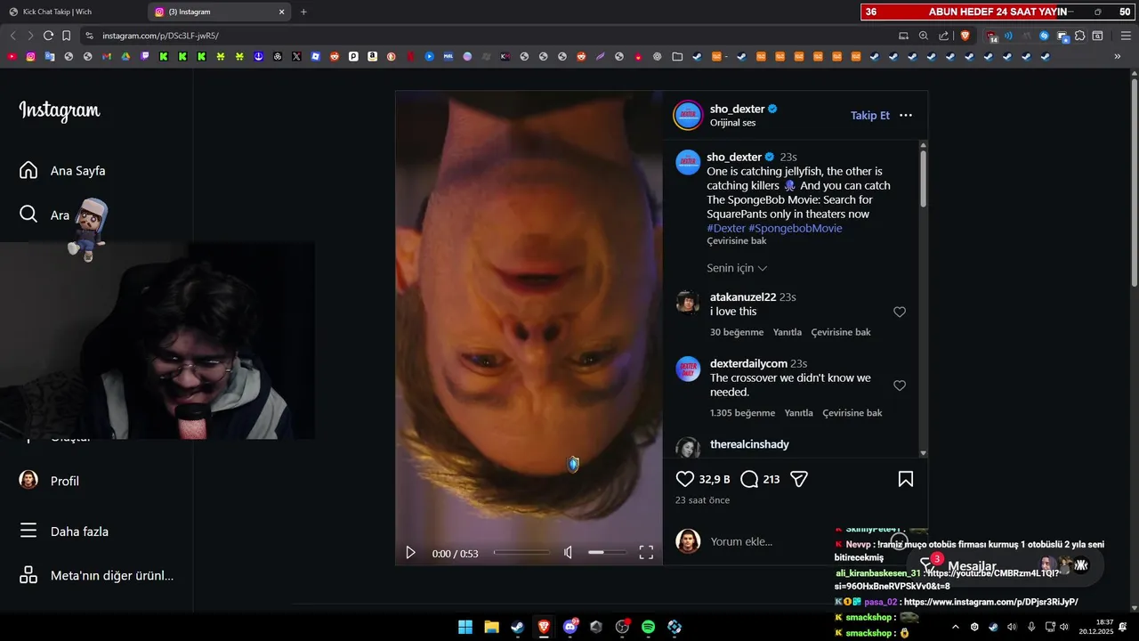
Task: Open sho_dexter profile picture in post header
Action: 688,115
